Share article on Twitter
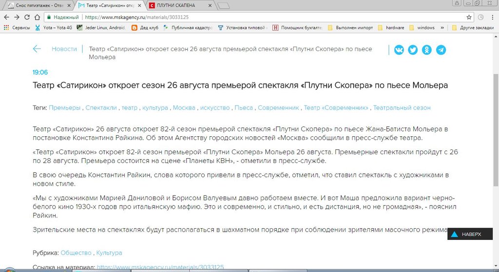499x272 pixels. 413,50
